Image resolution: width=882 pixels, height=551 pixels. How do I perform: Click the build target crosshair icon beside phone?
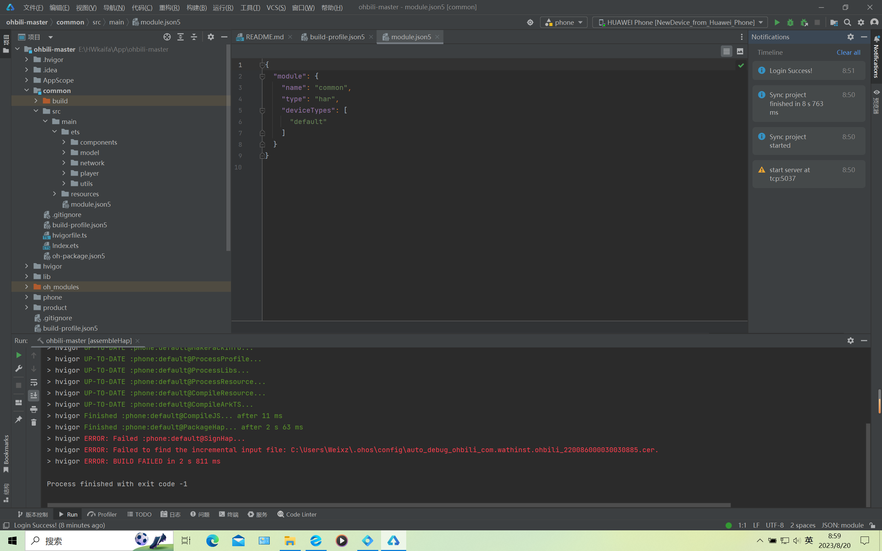[x=530, y=23]
